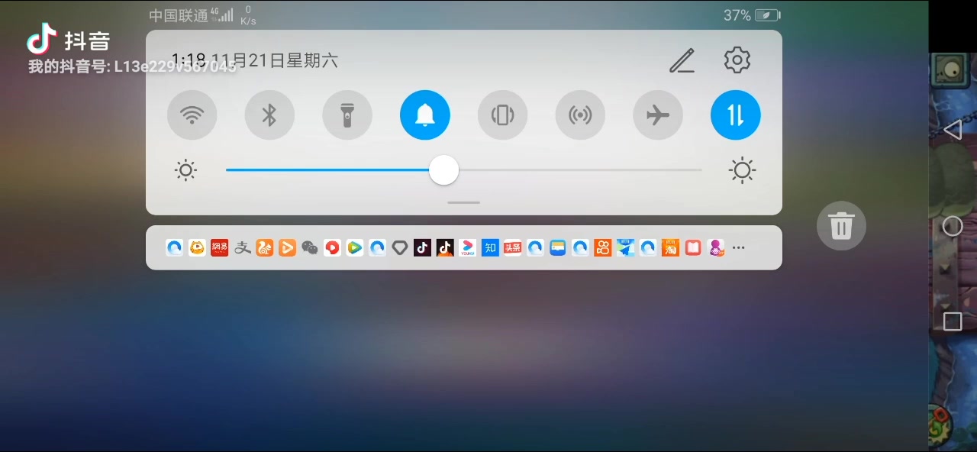This screenshot has width=977, height=452.
Task: Open the Douyin app icon in dock
Action: click(422, 247)
